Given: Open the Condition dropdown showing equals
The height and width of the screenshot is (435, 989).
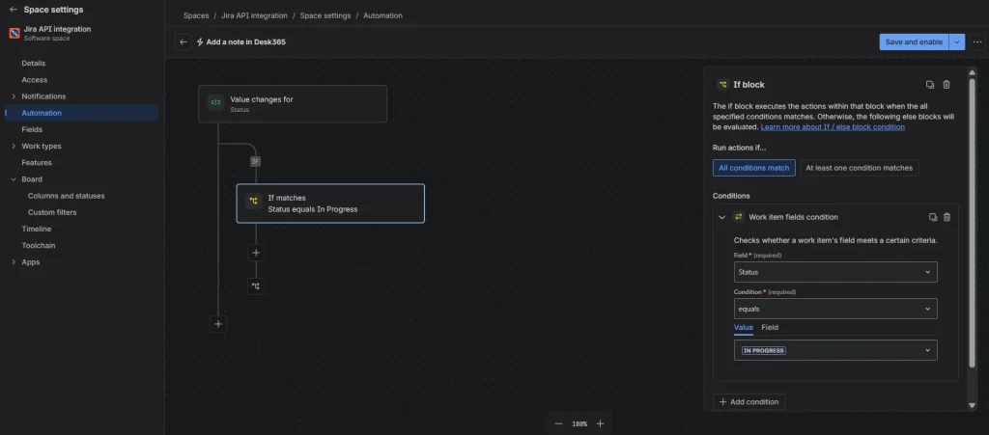Looking at the screenshot, I should point(835,309).
